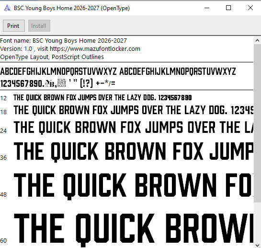Screen dimensions: 261x248
Task: Click the size label '24'
Action: tap(3, 131)
